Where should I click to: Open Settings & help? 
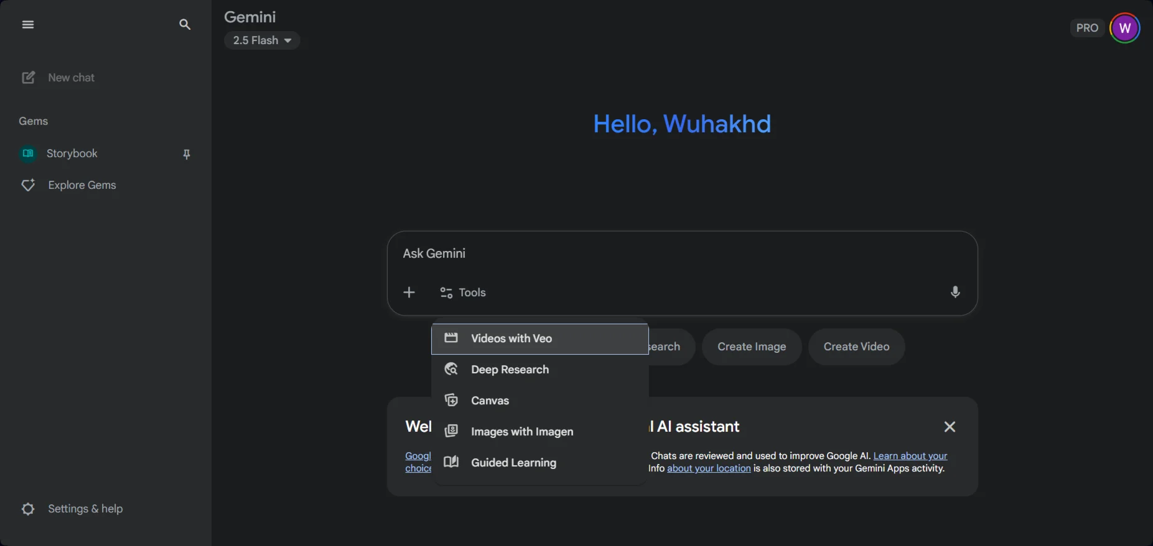tap(106, 509)
